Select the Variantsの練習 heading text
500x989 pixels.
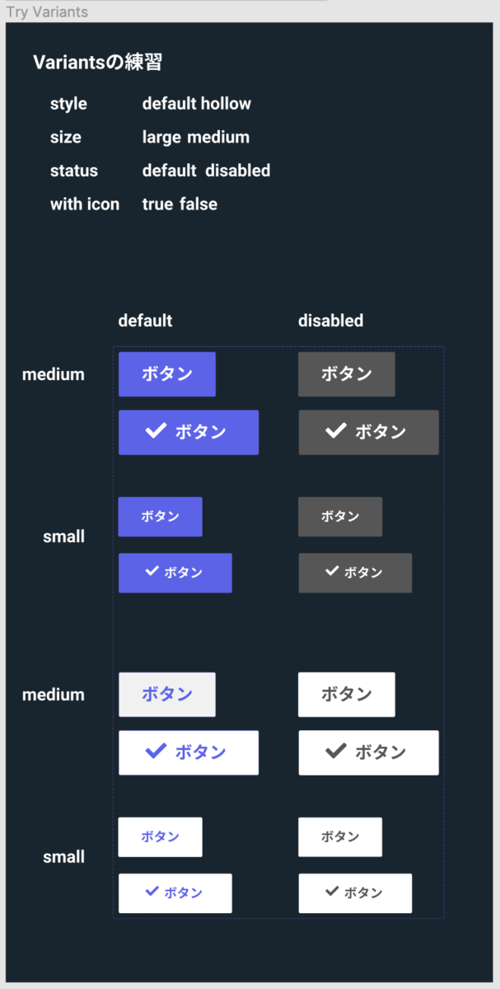point(98,63)
